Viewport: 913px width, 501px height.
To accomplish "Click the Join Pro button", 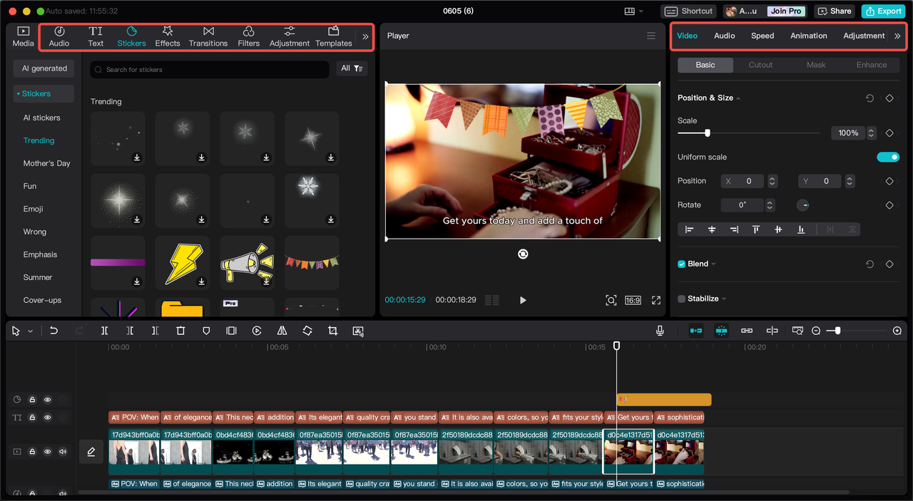I will (786, 11).
